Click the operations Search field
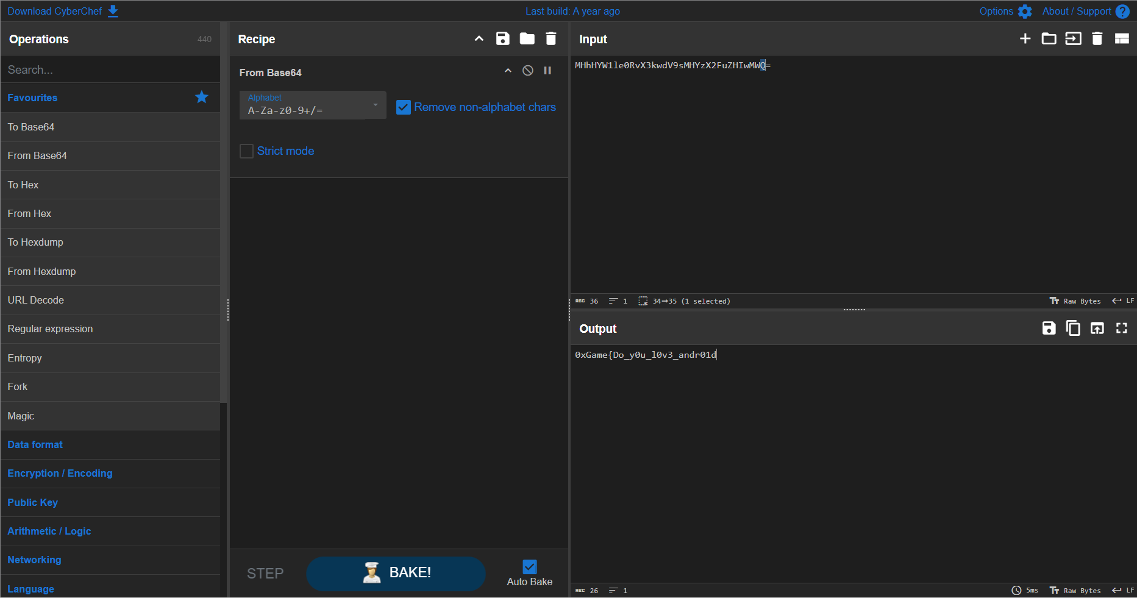This screenshot has width=1137, height=598. point(110,70)
